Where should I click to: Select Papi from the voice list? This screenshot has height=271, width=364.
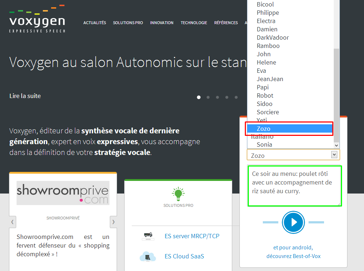(x=290, y=87)
